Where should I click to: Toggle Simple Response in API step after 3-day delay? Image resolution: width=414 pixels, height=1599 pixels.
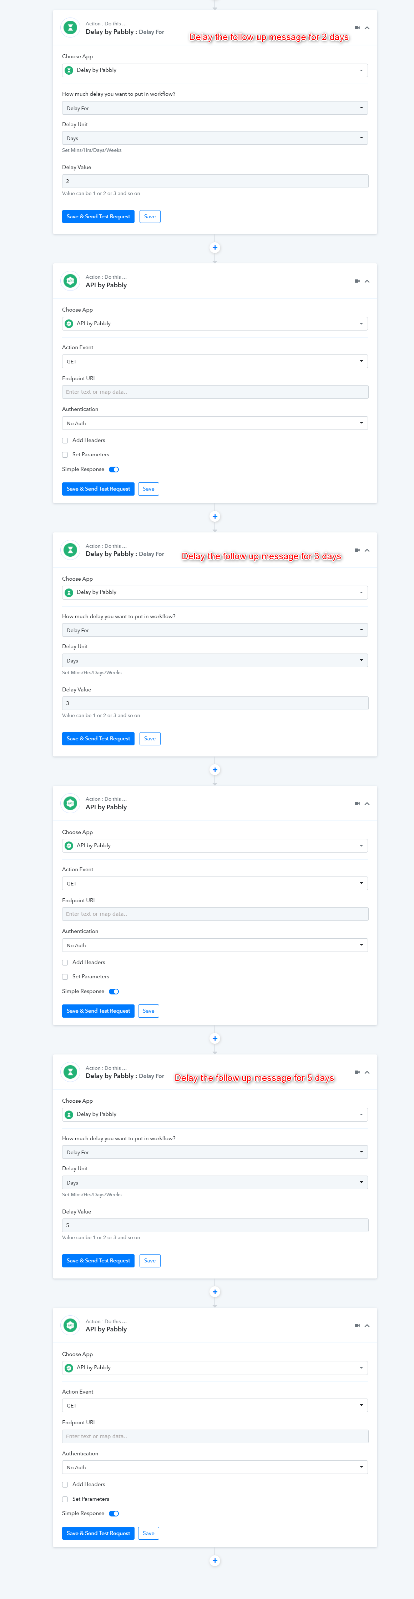(x=114, y=992)
